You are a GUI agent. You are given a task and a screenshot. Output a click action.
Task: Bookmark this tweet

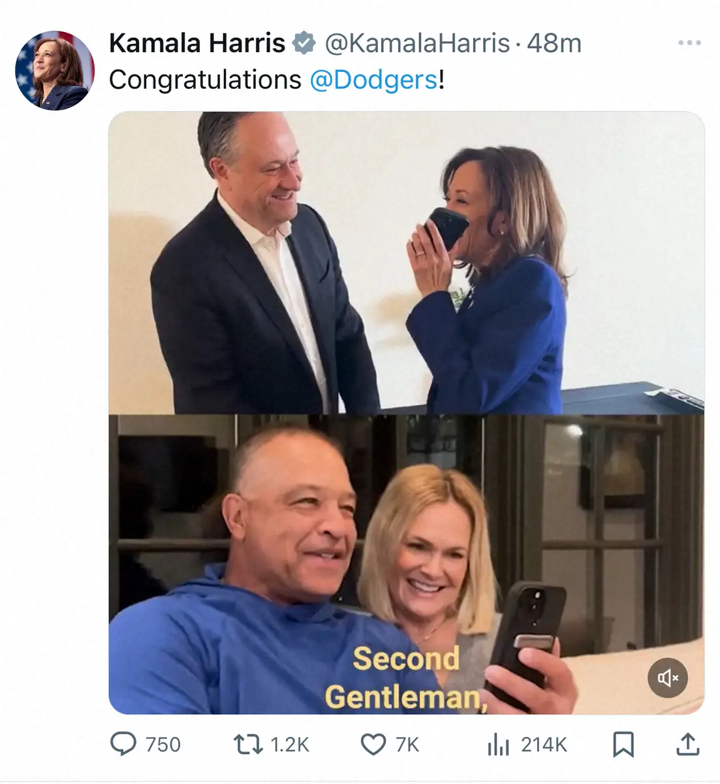click(623, 744)
